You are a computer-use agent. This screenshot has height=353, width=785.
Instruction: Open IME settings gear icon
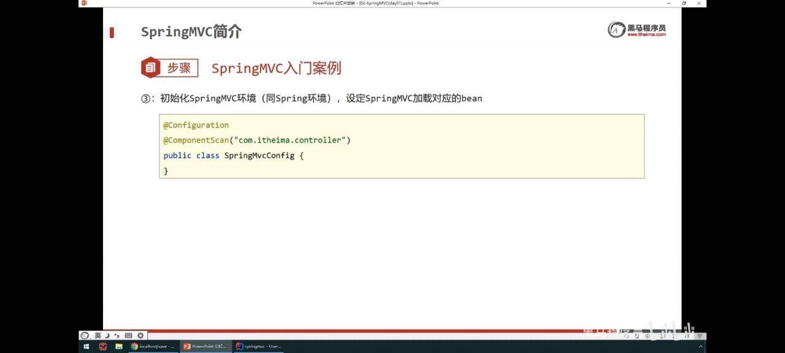point(140,336)
